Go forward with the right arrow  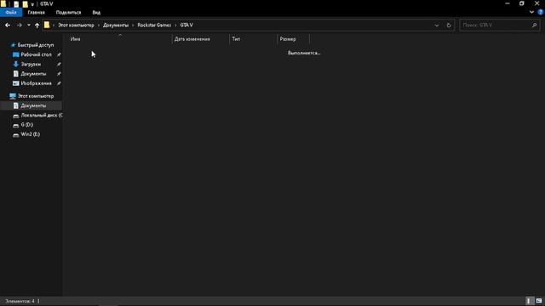tap(19, 25)
